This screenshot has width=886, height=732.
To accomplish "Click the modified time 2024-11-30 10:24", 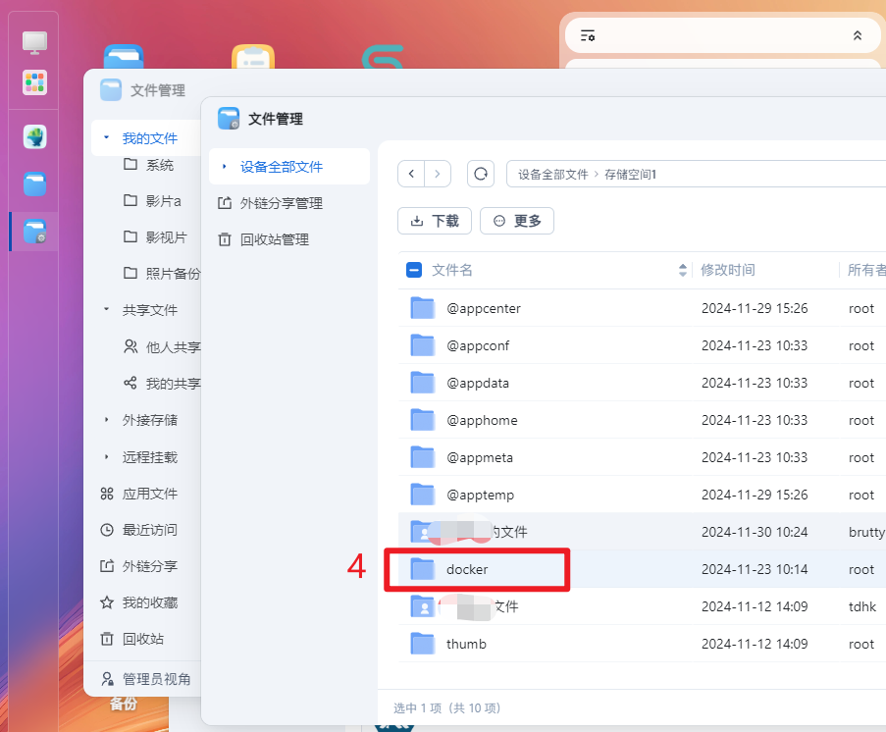I will coord(755,532).
